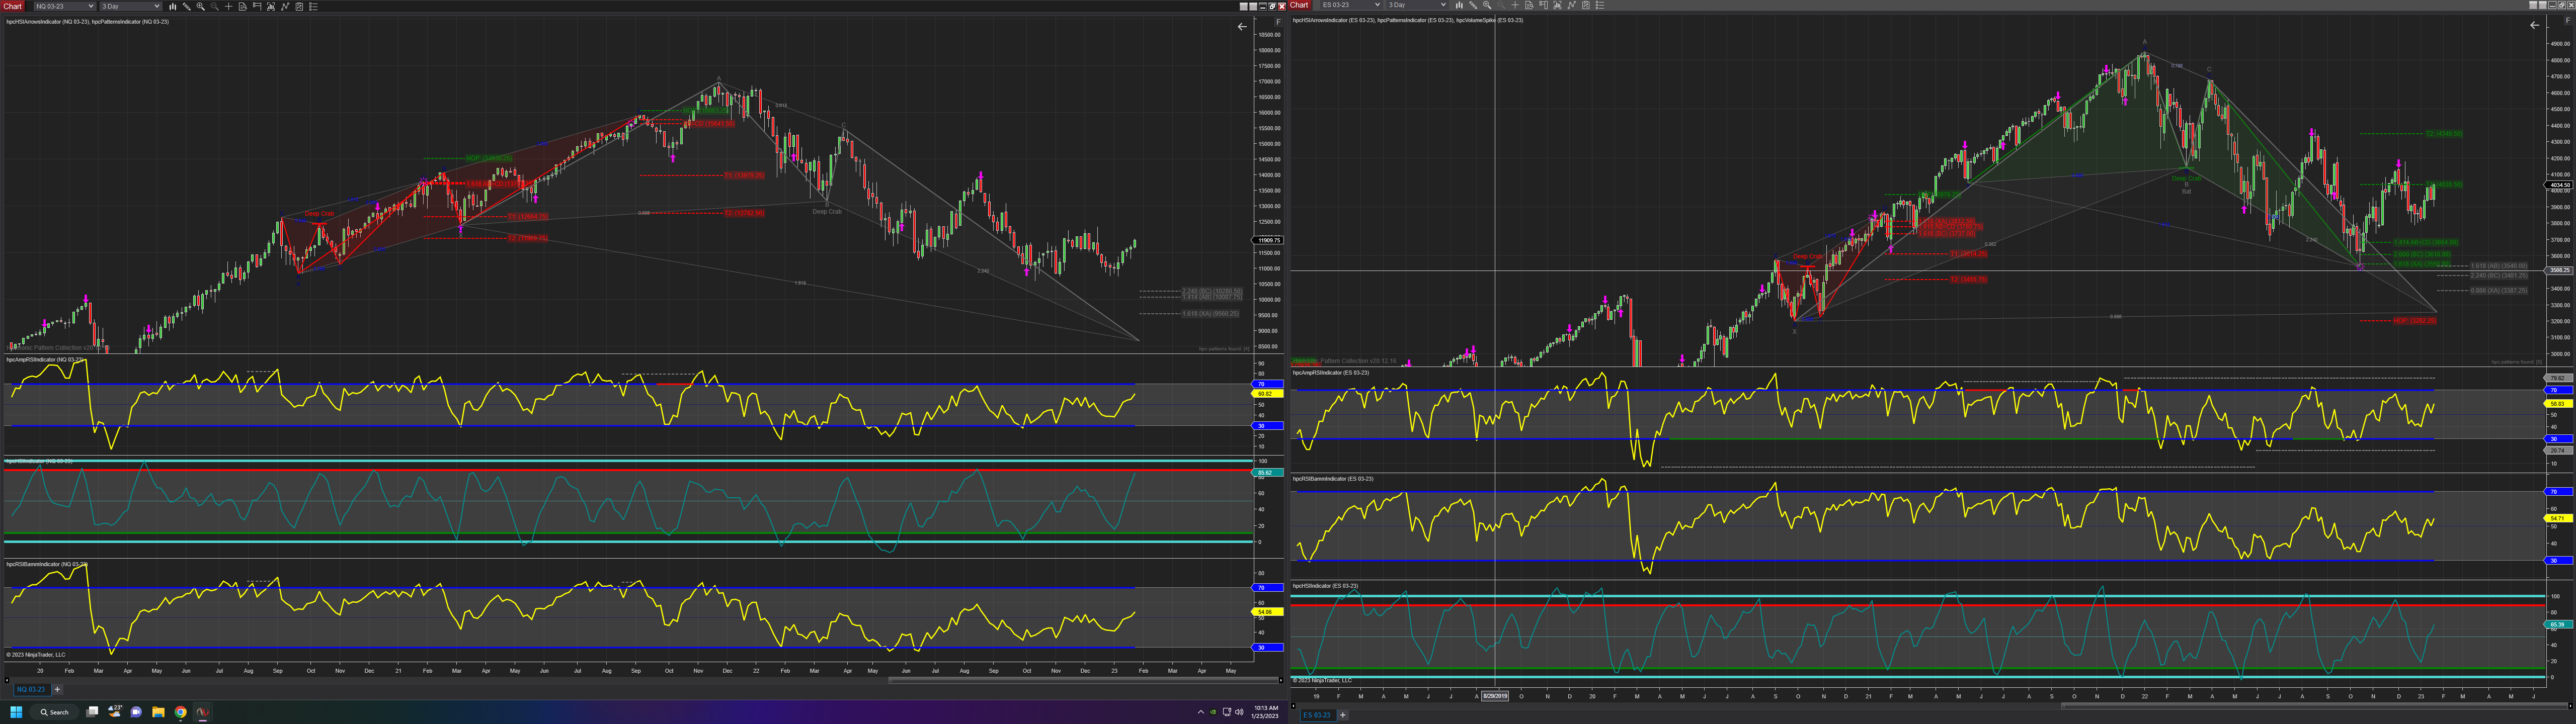
Task: Open Data Box icon on ES chart toolbar
Action: pos(1529,5)
